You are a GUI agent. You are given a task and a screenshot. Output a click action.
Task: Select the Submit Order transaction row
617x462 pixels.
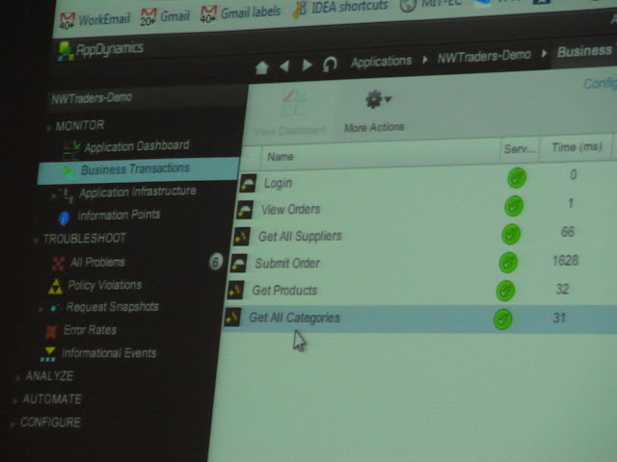click(423, 262)
